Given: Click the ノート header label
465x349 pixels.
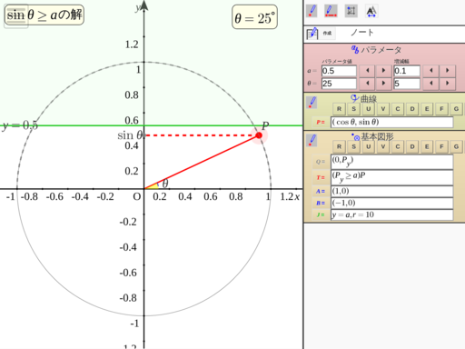Looking at the screenshot, I should (362, 33).
